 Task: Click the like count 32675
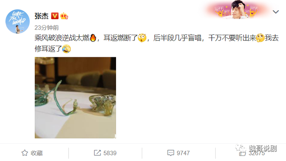(x=257, y=153)
